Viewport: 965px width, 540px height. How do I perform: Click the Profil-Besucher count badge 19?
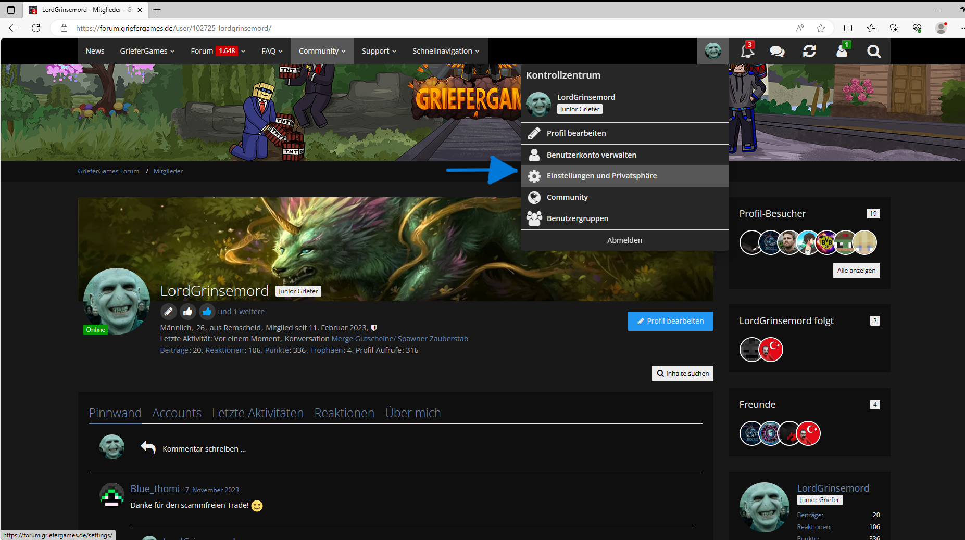pos(873,213)
